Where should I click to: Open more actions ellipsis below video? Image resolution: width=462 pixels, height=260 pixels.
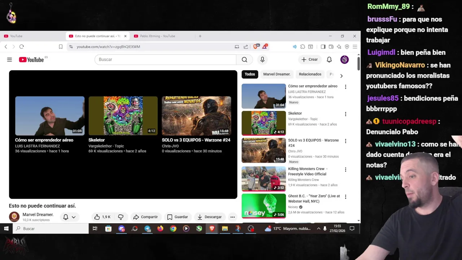pyautogui.click(x=232, y=217)
